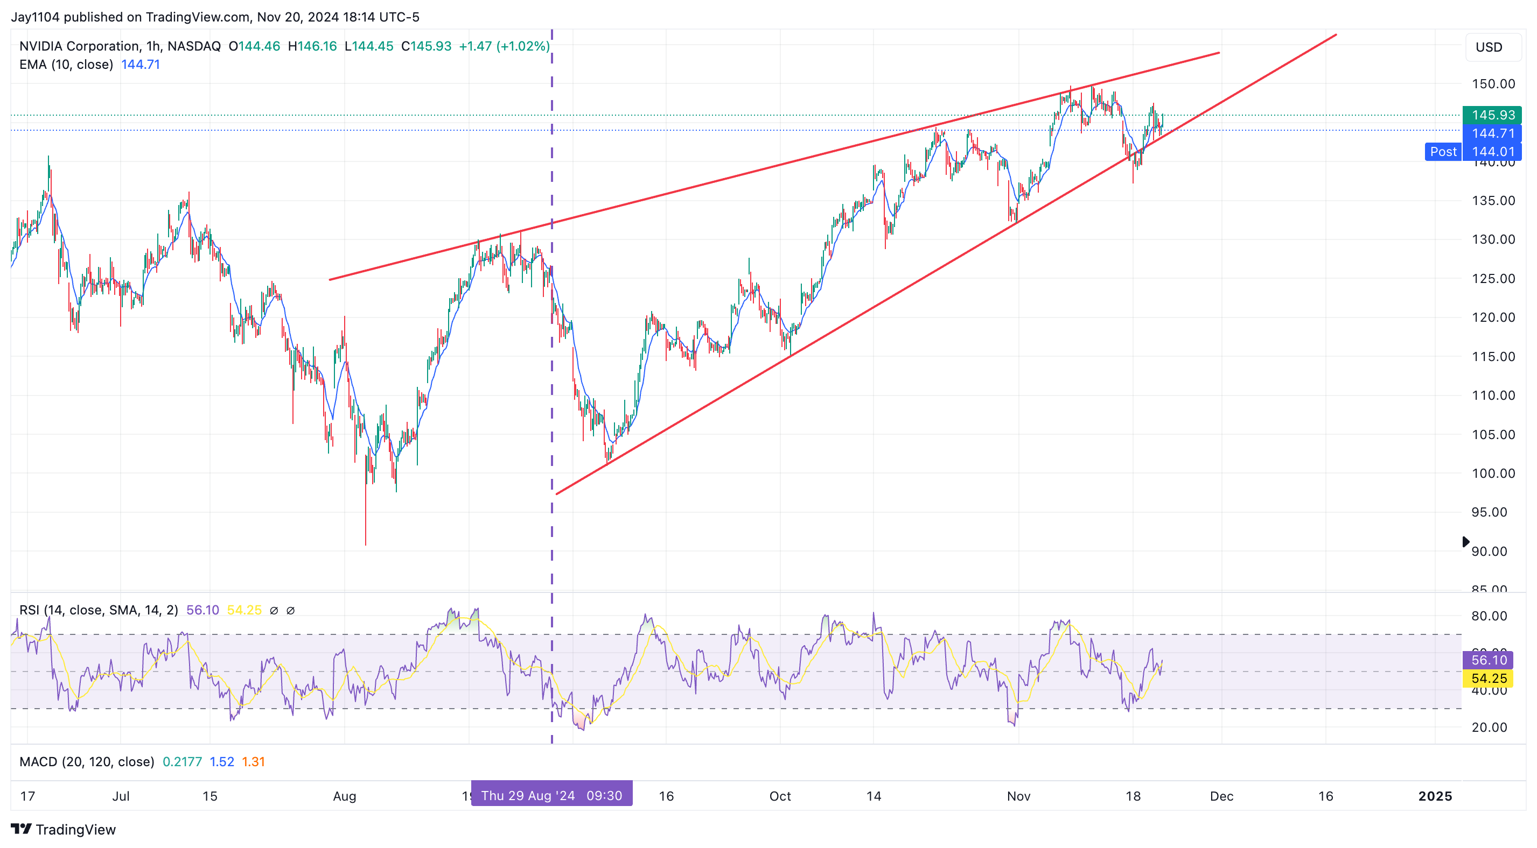This screenshot has height=848, width=1537.
Task: Click the TradingView logo at bottom left
Action: (x=63, y=830)
